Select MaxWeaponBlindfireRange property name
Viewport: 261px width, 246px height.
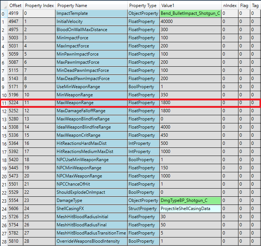[x=91, y=119]
